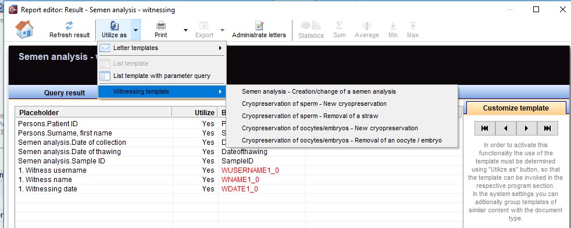This screenshot has width=571, height=228.
Task: Click the first record navigation button
Action: [485, 128]
